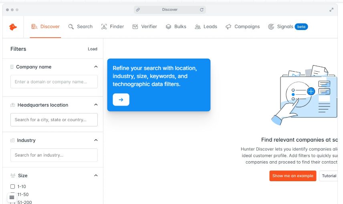Switch to the Verifier tab
Viewport: 343px width, 204px height.
point(145,27)
